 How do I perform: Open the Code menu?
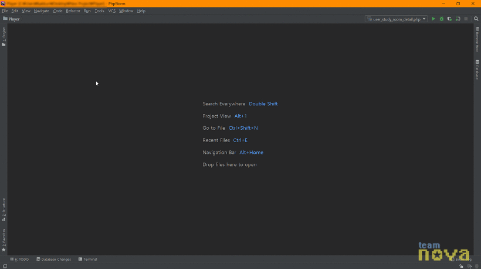(57, 11)
